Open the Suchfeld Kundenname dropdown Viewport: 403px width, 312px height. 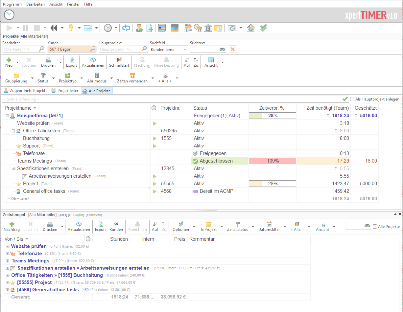169,49
